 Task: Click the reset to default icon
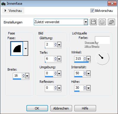pos(111,22)
